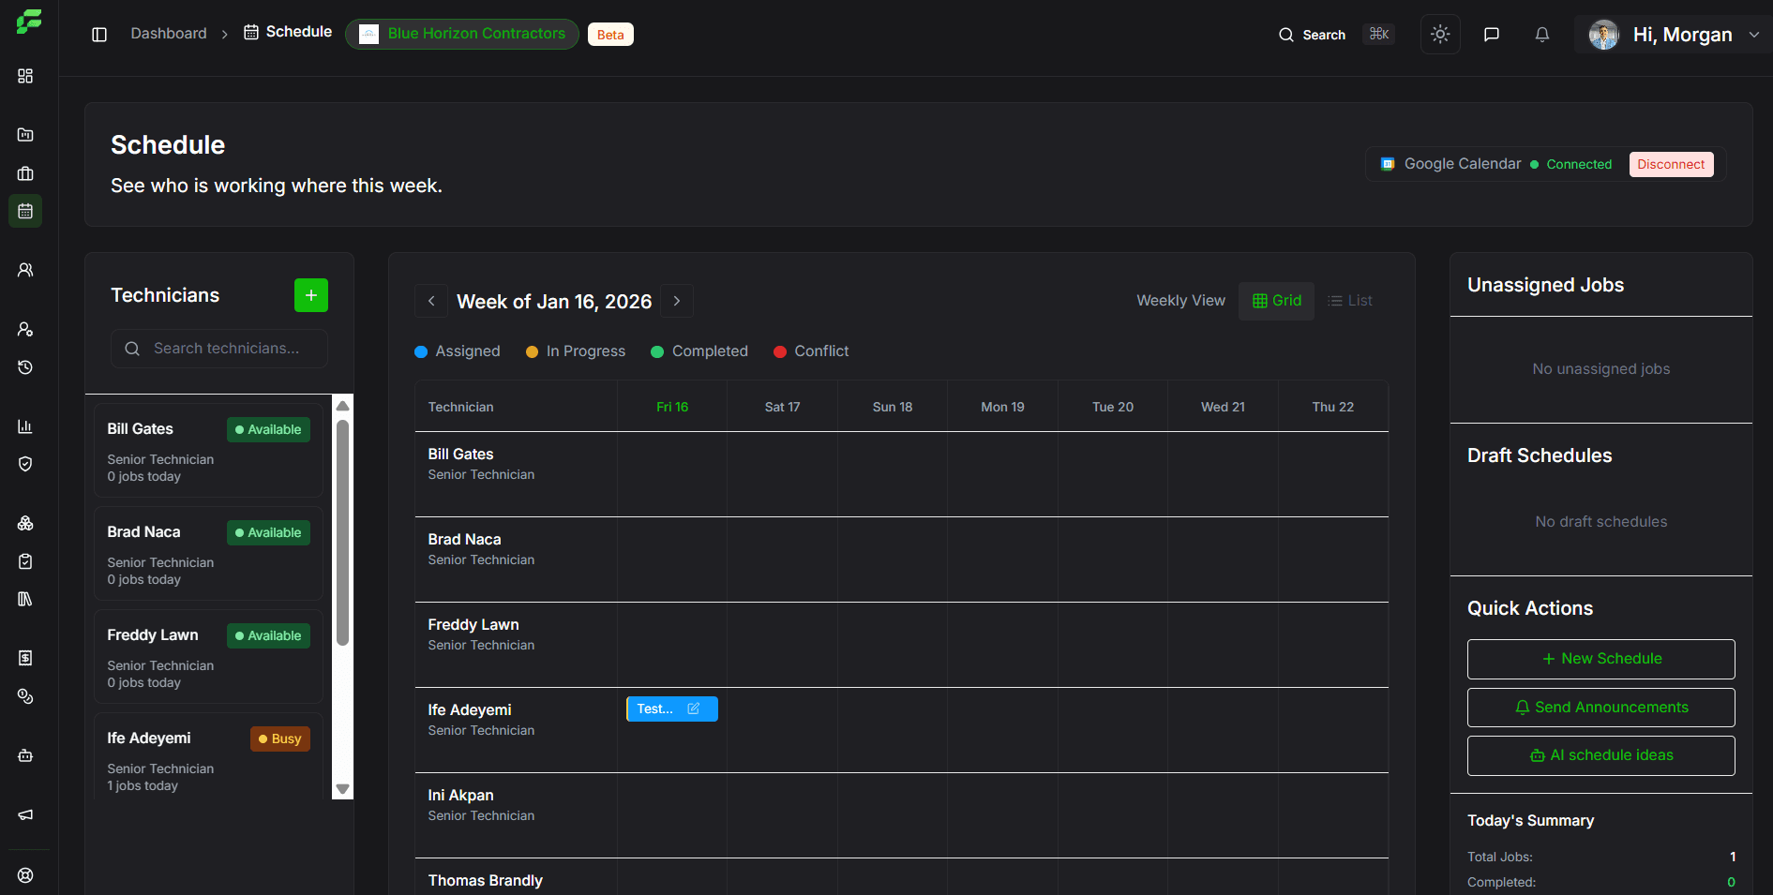The height and width of the screenshot is (895, 1773).
Task: Click AI schedule ideas button
Action: tap(1600, 755)
